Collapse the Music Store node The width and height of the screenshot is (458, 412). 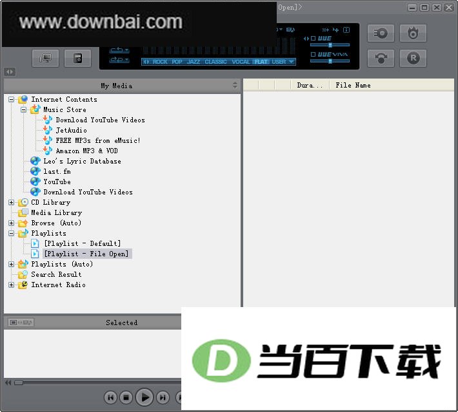tap(23, 110)
